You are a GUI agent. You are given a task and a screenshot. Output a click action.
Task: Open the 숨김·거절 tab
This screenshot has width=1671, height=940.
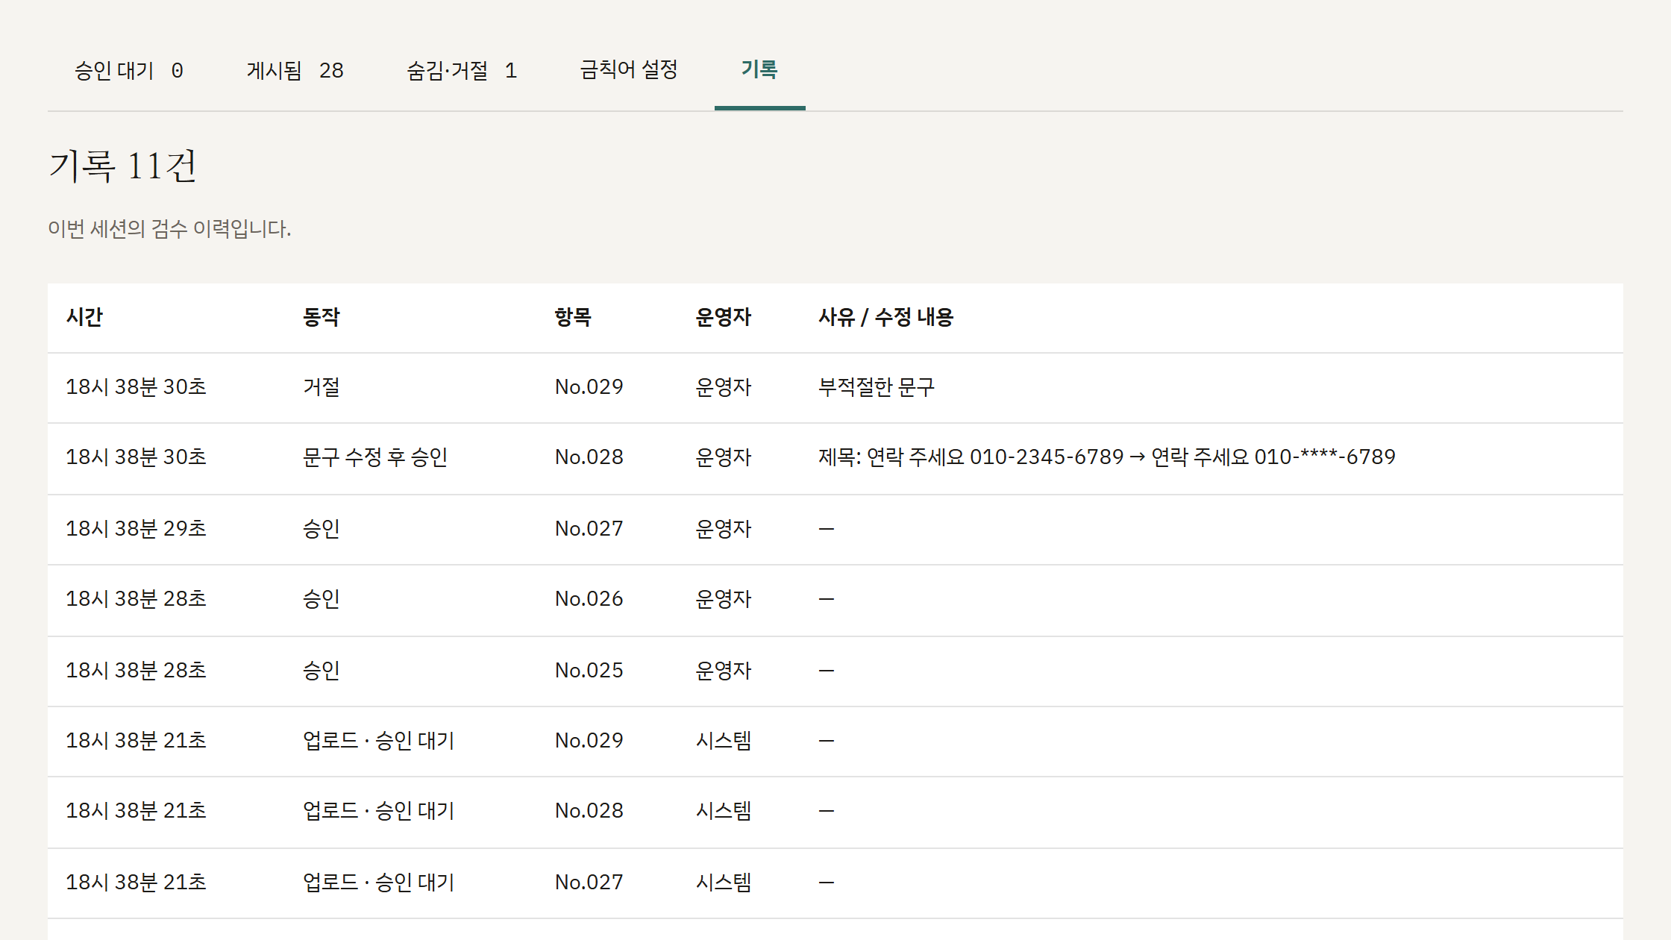462,71
